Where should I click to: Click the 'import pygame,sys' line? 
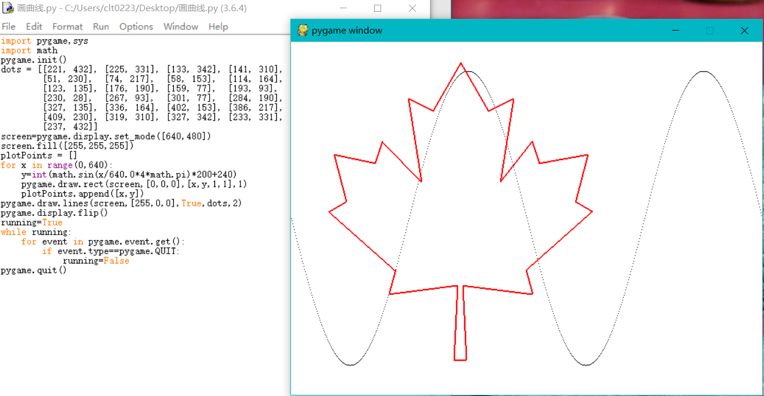[45, 41]
